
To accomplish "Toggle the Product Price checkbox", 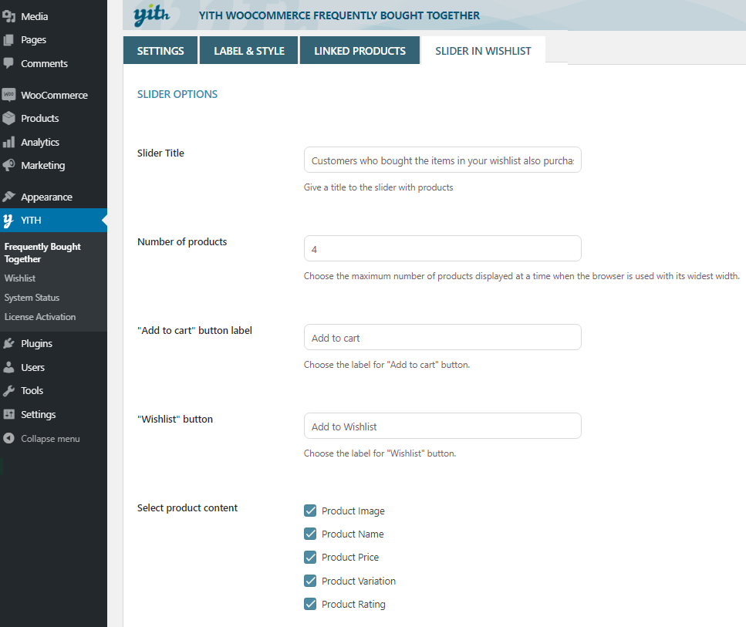I will coord(310,557).
